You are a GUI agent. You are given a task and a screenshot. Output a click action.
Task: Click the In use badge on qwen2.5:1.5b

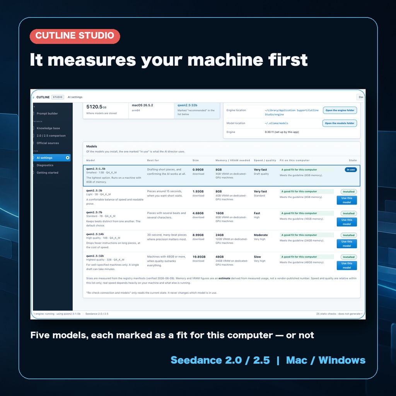[350, 170]
